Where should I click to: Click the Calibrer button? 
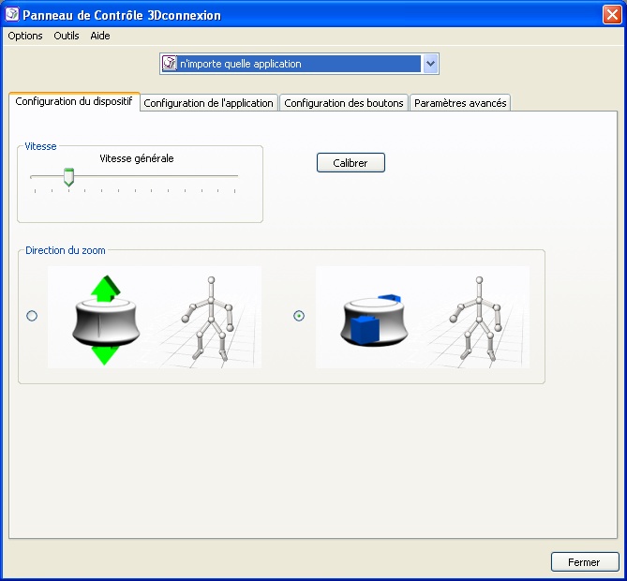(x=351, y=163)
